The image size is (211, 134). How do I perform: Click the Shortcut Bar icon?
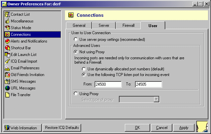7,48
